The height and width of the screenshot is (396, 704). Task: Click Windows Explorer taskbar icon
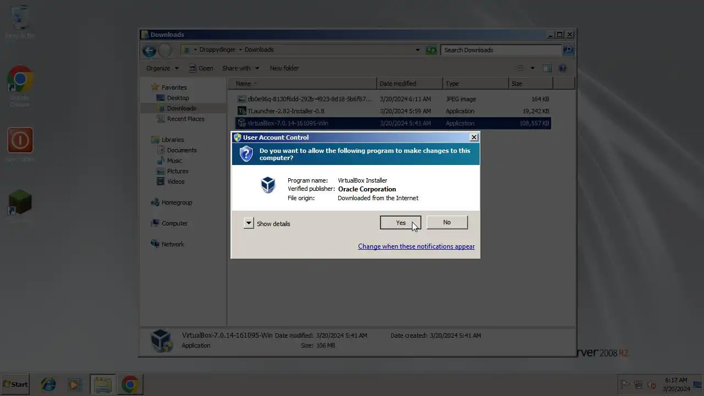[102, 384]
